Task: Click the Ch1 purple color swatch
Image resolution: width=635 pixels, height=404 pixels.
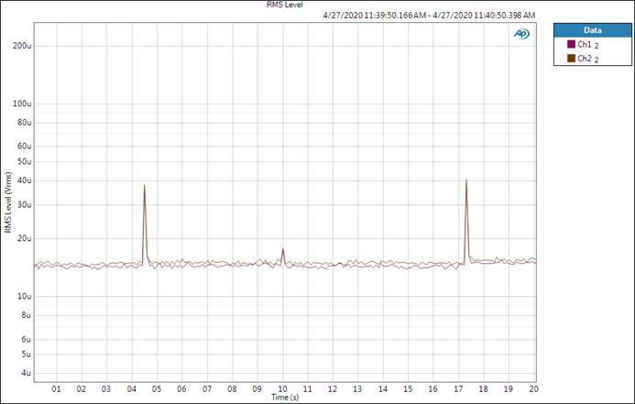Action: [572, 44]
